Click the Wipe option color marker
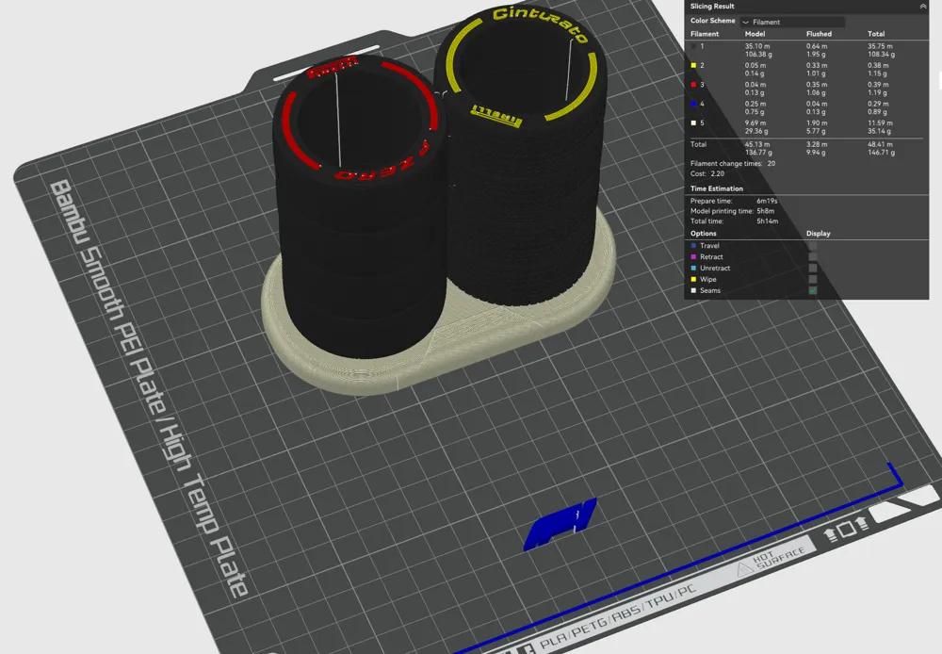This screenshot has height=654, width=942. (693, 280)
